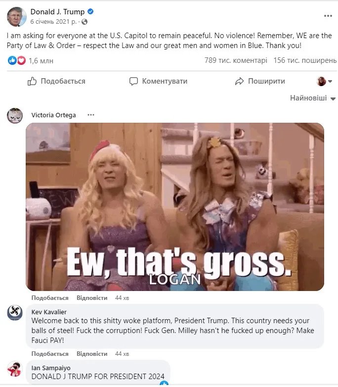338x387 pixels.
Task: Open the blue like reaction icon list
Action: click(x=12, y=60)
